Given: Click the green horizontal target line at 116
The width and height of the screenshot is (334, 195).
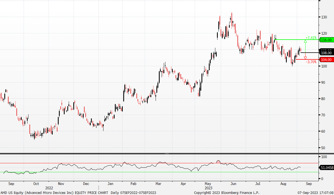Looking at the screenshot, I should click(x=297, y=40).
